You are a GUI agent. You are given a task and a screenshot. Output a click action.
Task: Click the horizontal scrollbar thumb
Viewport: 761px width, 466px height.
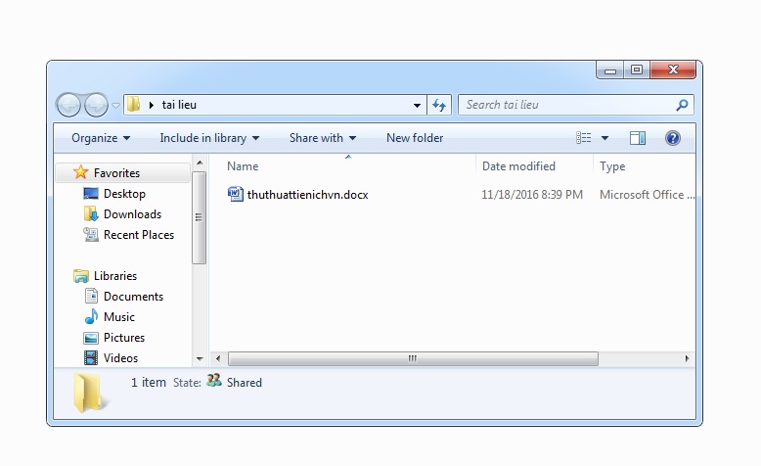[412, 359]
